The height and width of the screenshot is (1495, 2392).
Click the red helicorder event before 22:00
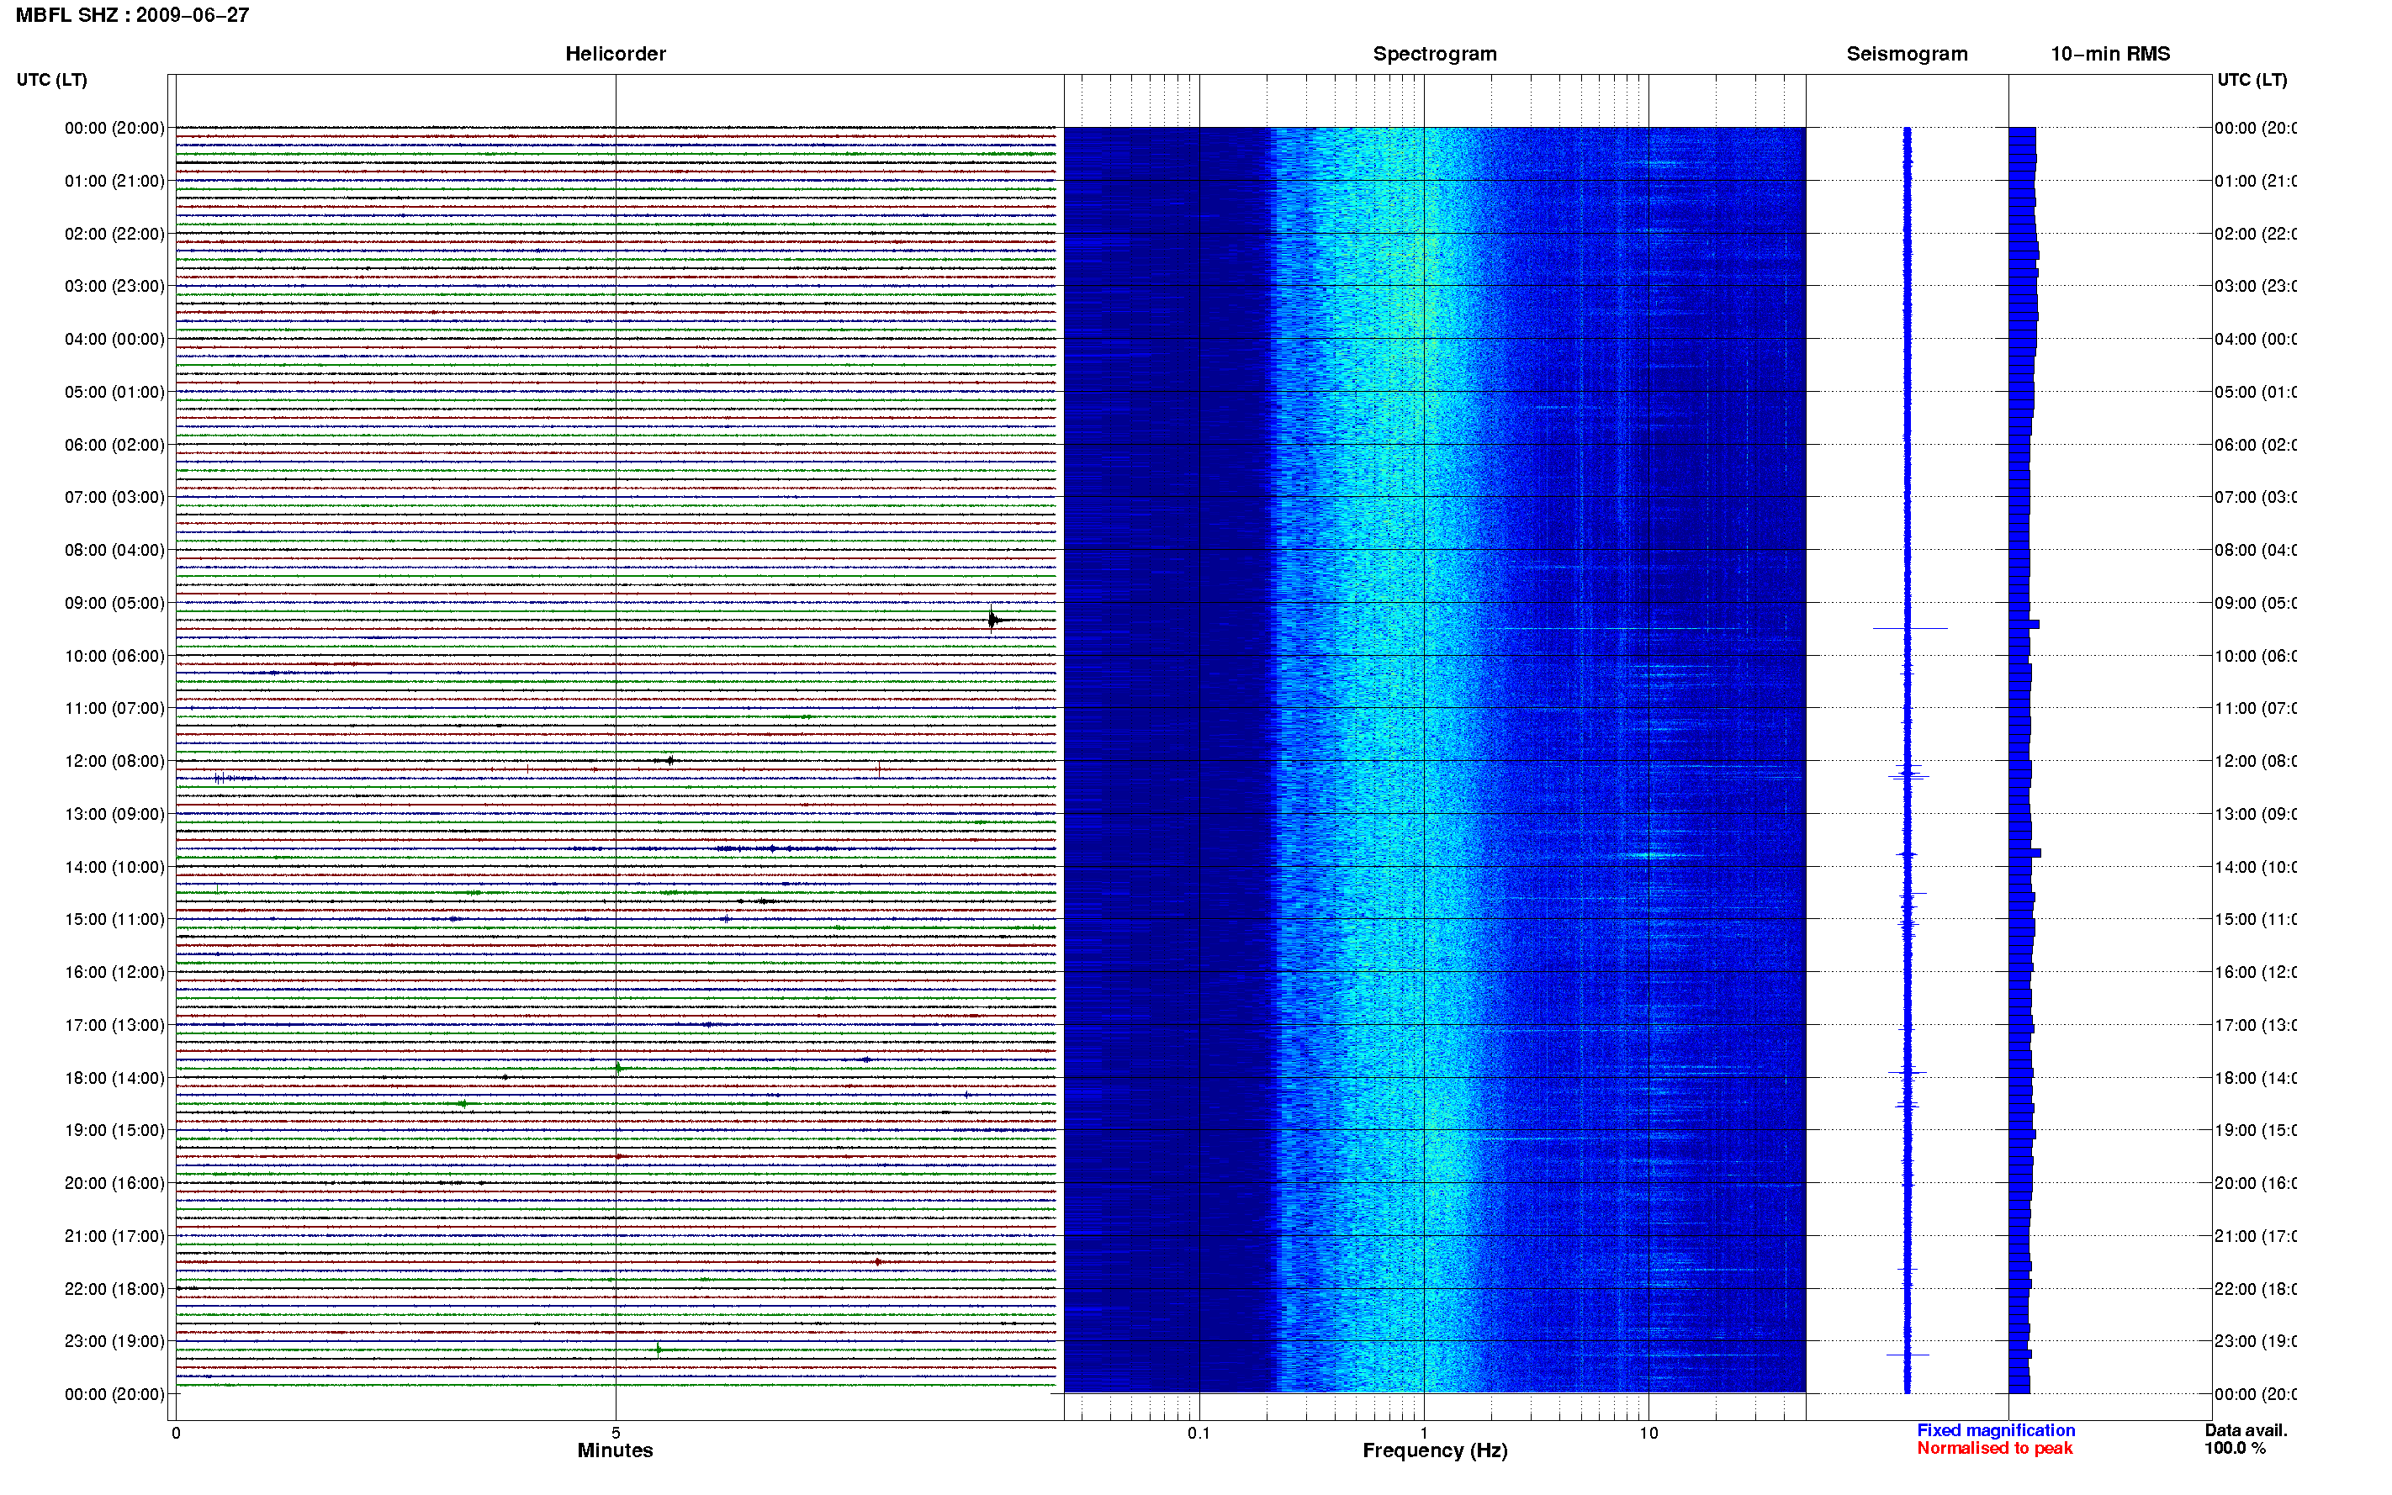(877, 1261)
